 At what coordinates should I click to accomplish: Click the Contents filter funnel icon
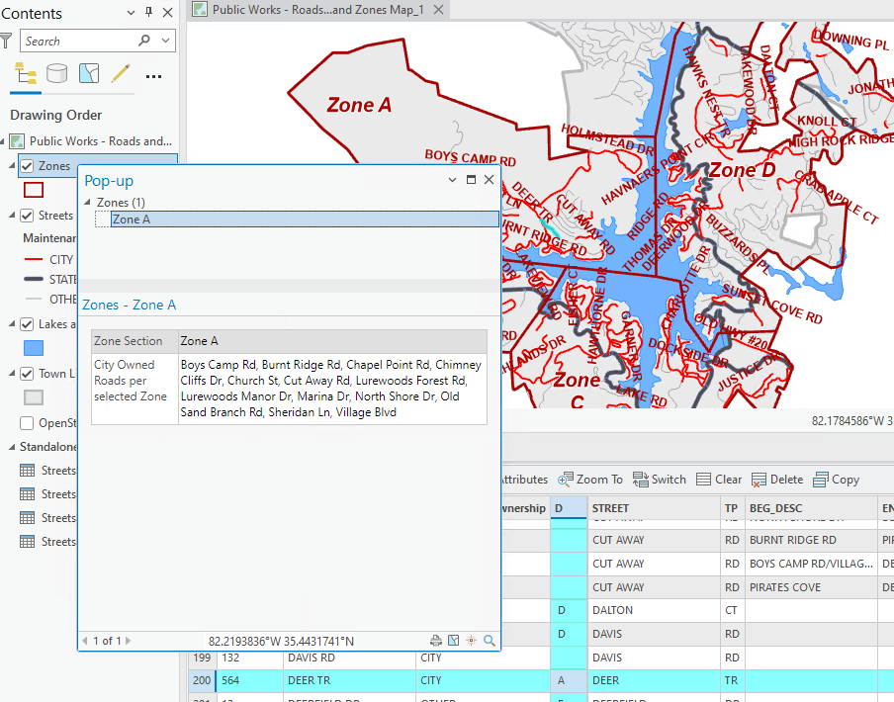(x=7, y=41)
